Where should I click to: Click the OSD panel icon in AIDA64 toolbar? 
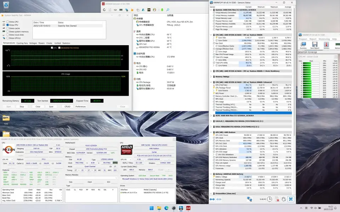[x=149, y=10]
